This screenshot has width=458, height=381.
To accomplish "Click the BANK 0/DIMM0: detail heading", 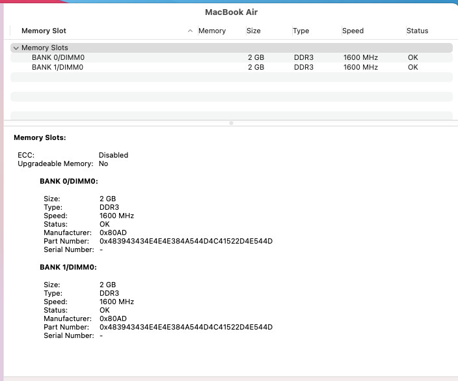I will (69, 181).
